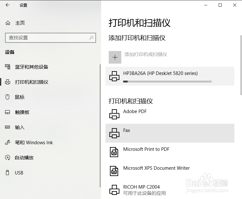The width and height of the screenshot is (242, 199).
Task: Click the pen icon for Windows Ink
Action: (x=8, y=142)
